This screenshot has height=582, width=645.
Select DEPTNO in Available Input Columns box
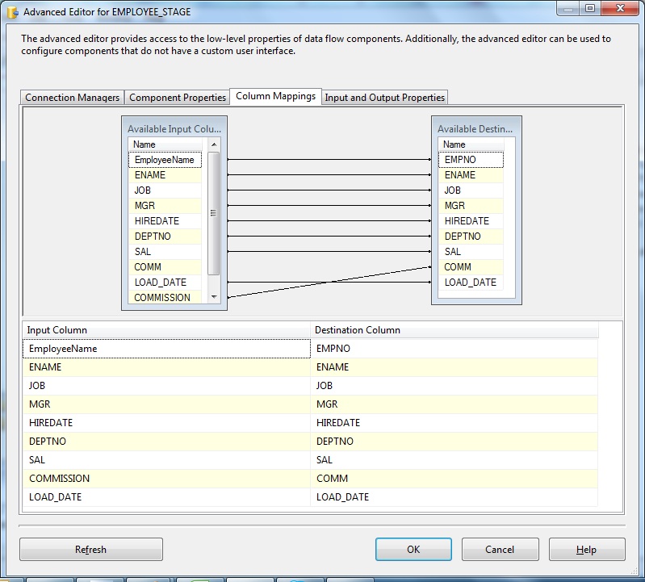point(165,237)
